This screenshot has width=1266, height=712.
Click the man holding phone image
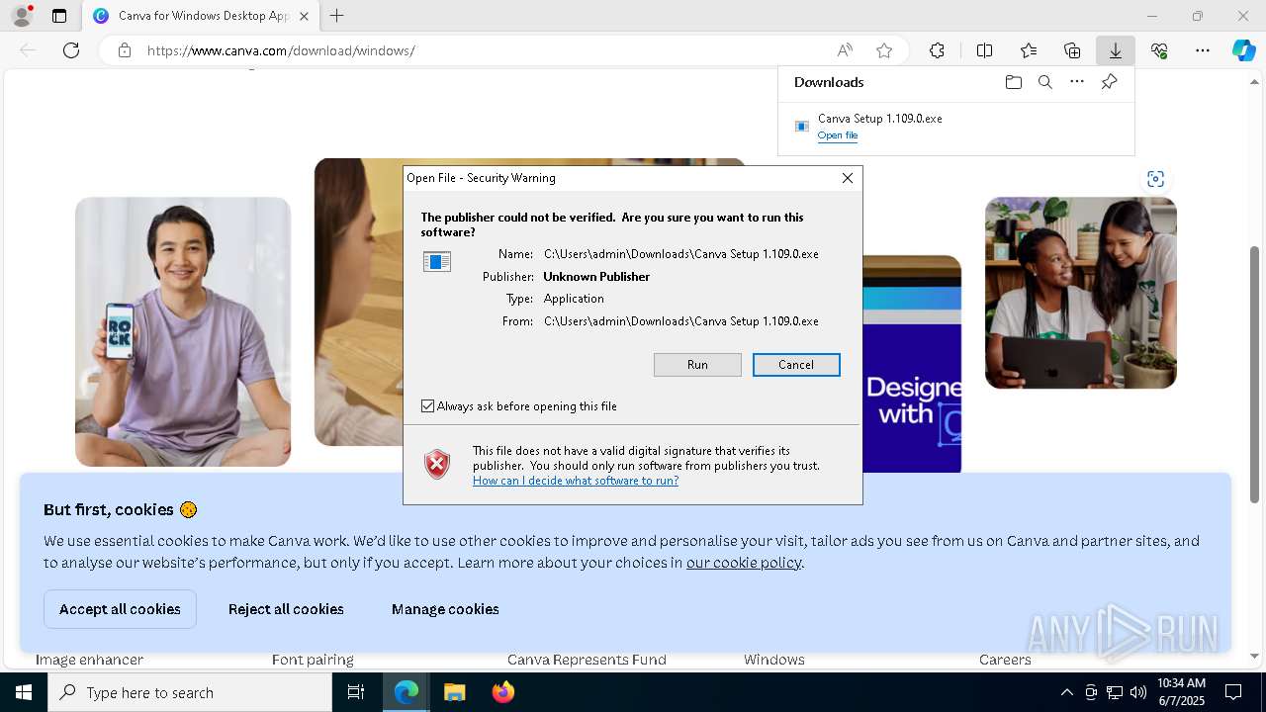[x=183, y=331]
